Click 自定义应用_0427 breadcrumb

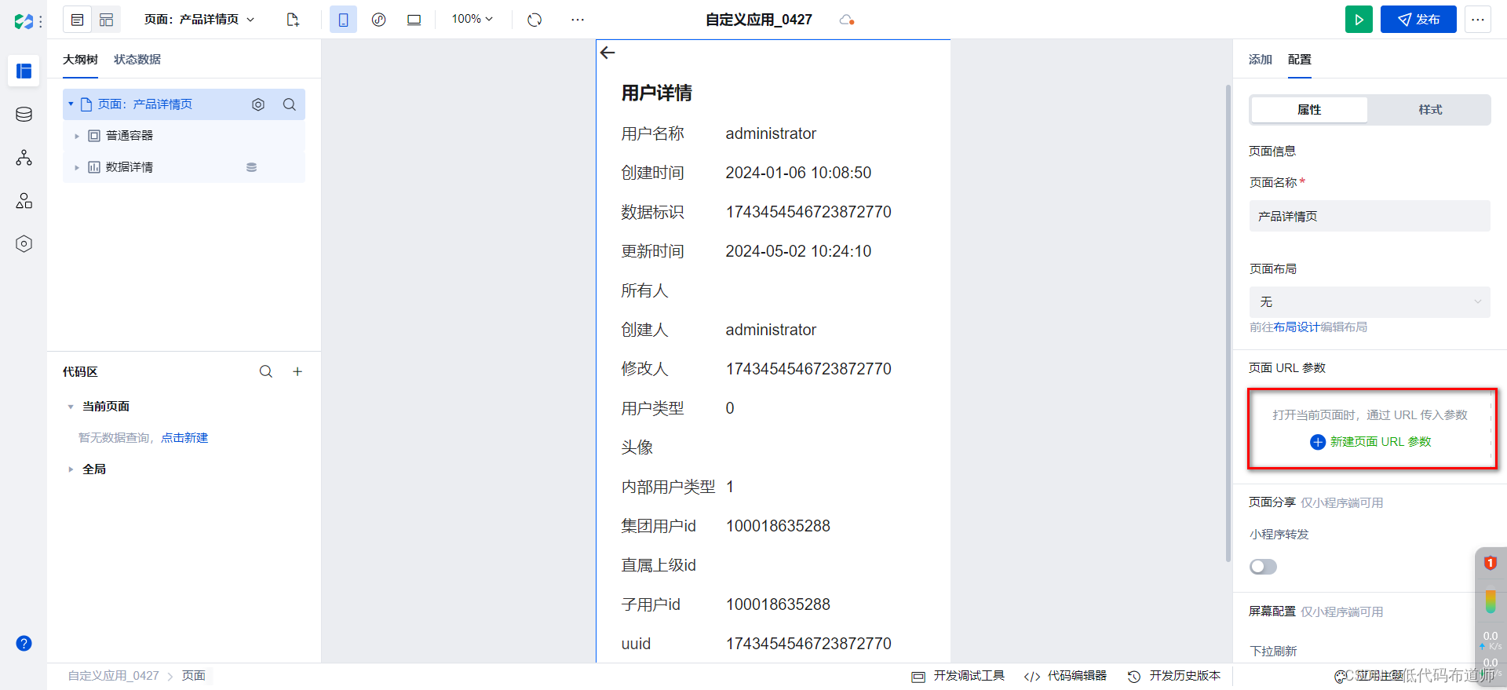113,676
